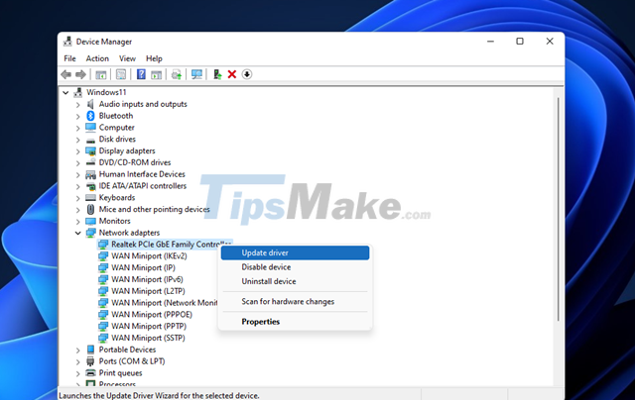The height and width of the screenshot is (400, 635).
Task: Choose Scan for hardware changes in context menu
Action: coord(296,301)
